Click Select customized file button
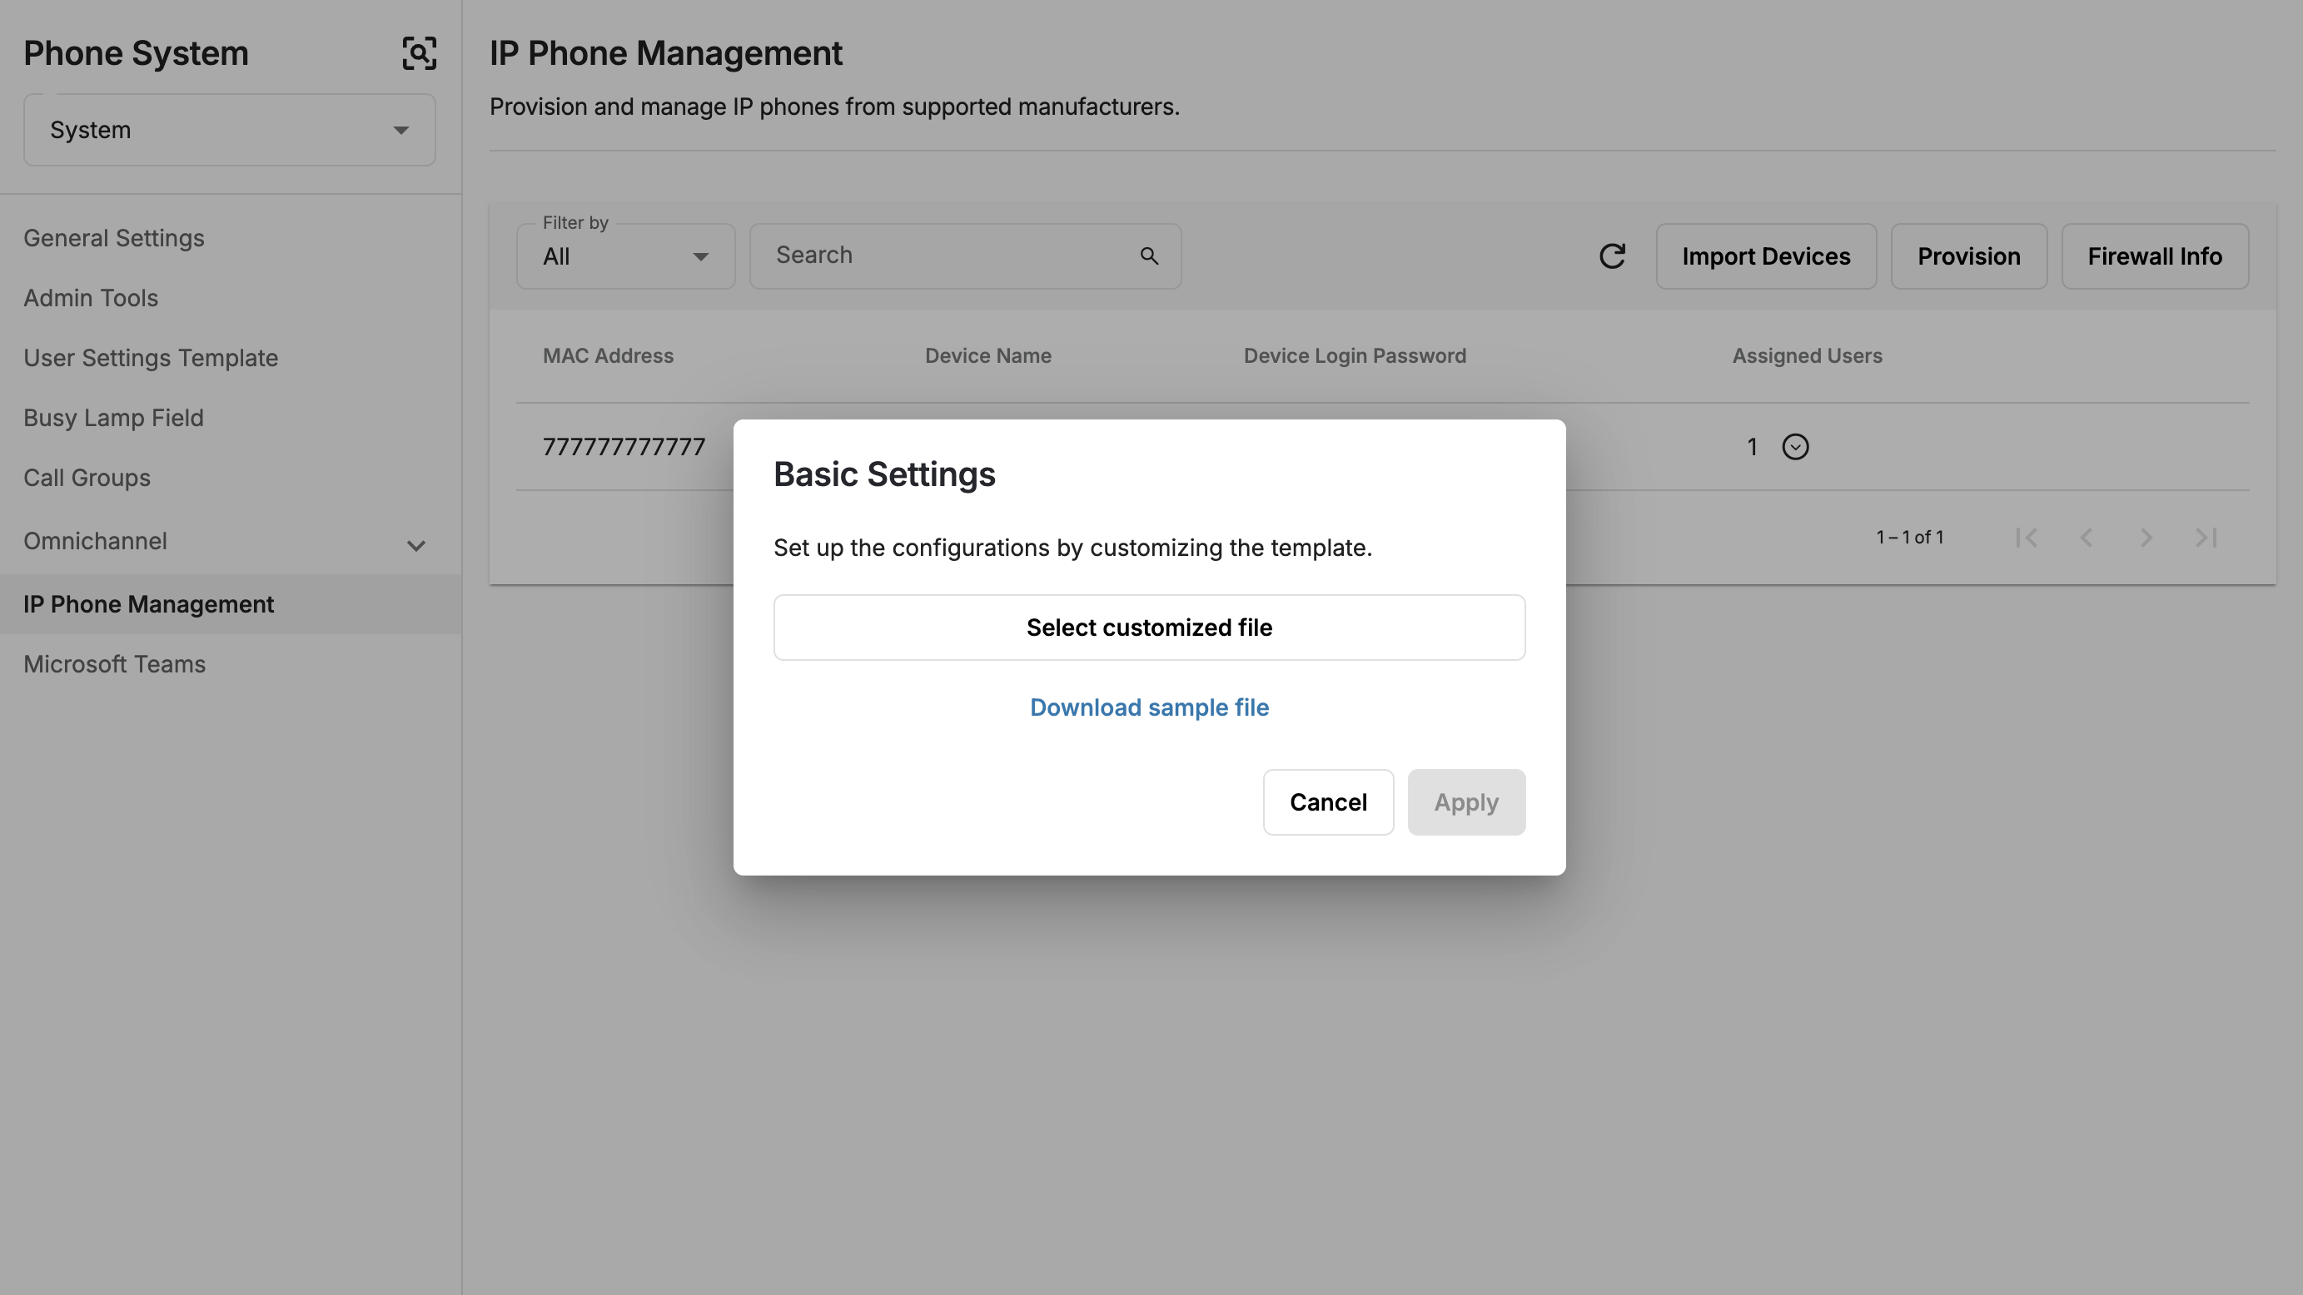Image resolution: width=2303 pixels, height=1295 pixels. pos(1149,628)
